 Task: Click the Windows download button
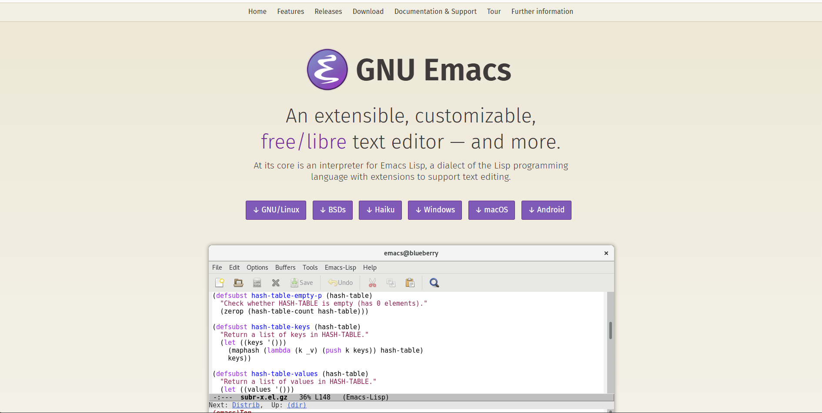(x=435, y=210)
